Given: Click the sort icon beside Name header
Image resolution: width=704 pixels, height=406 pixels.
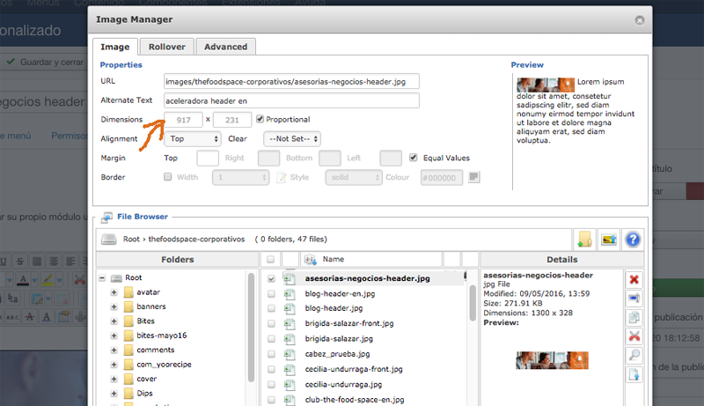Looking at the screenshot, I should (310, 259).
